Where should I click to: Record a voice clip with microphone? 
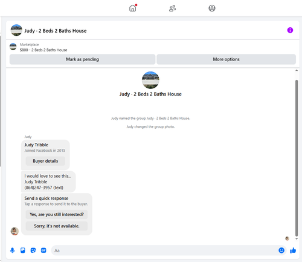pyautogui.click(x=12, y=251)
